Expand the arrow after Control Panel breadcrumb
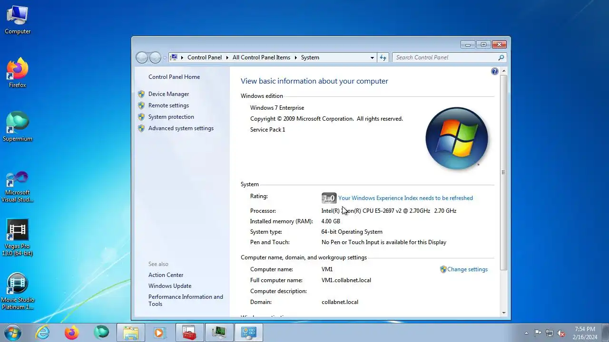The width and height of the screenshot is (609, 342). click(x=227, y=57)
